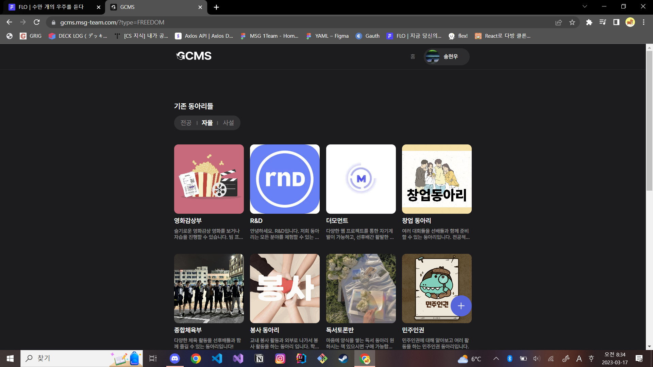This screenshot has height=367, width=653.
Task: Select the 자율 filter
Action: click(207, 123)
